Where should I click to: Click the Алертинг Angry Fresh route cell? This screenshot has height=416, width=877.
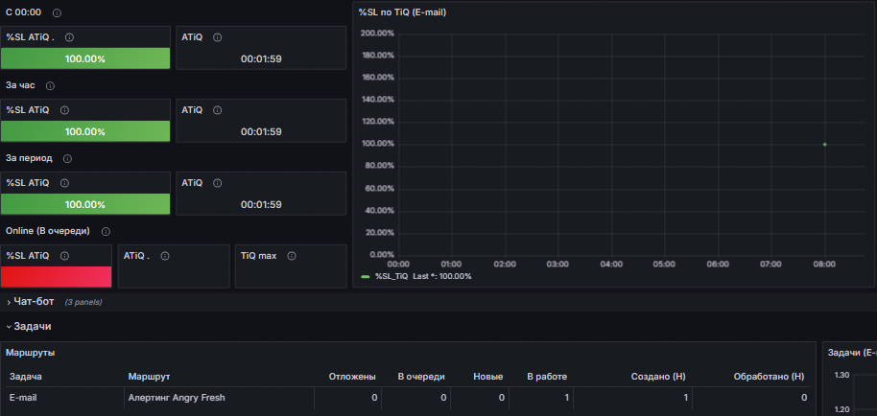pos(177,397)
